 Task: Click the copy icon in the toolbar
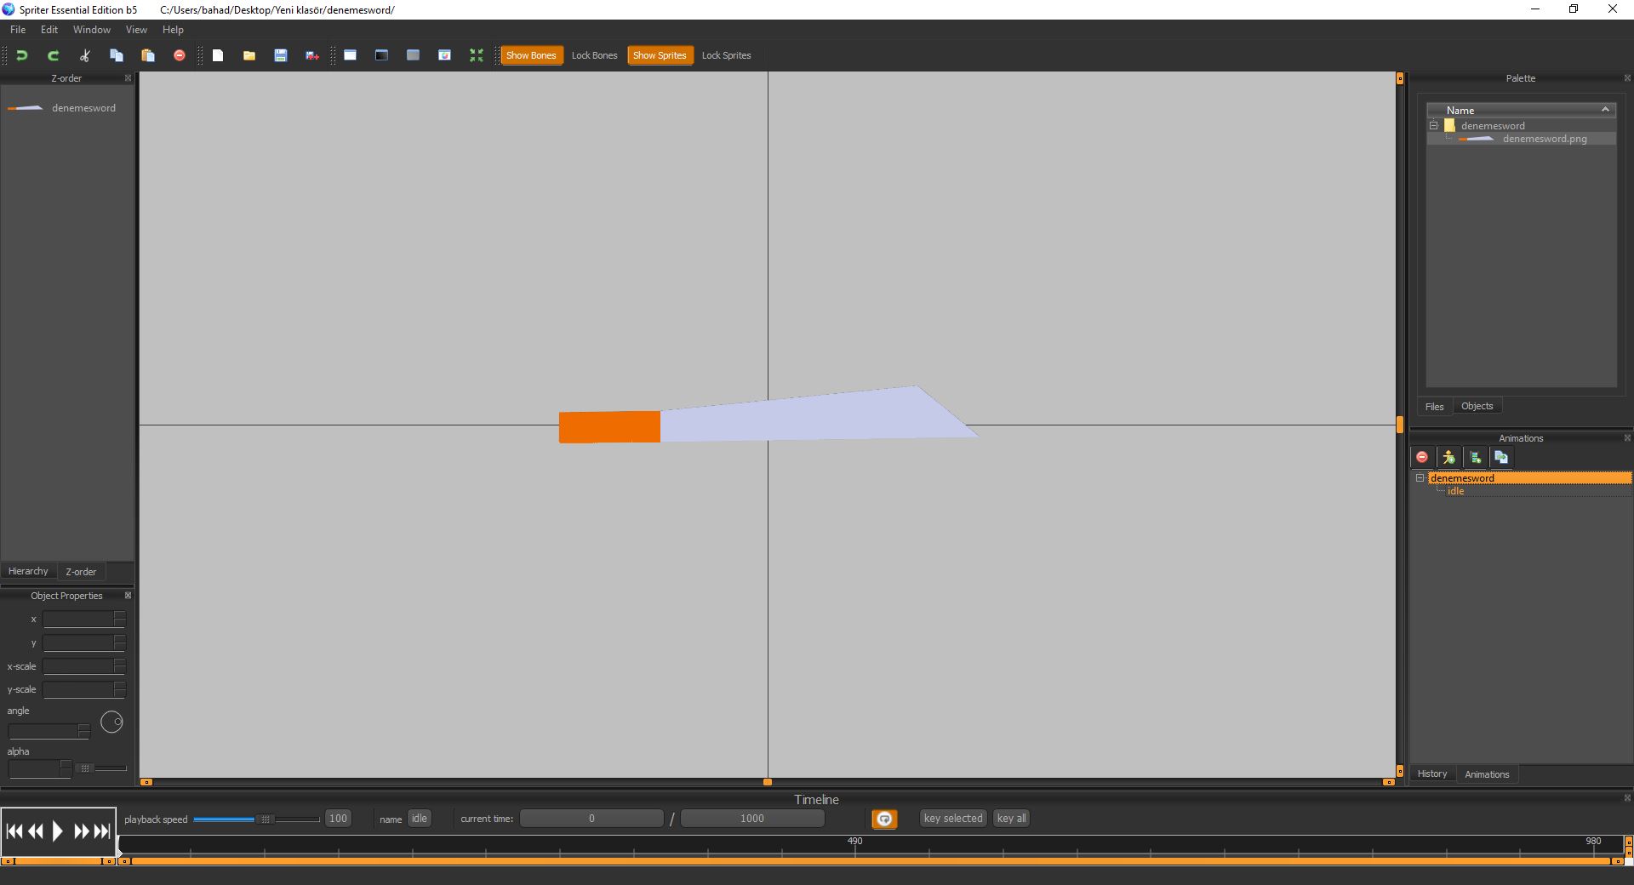(117, 55)
